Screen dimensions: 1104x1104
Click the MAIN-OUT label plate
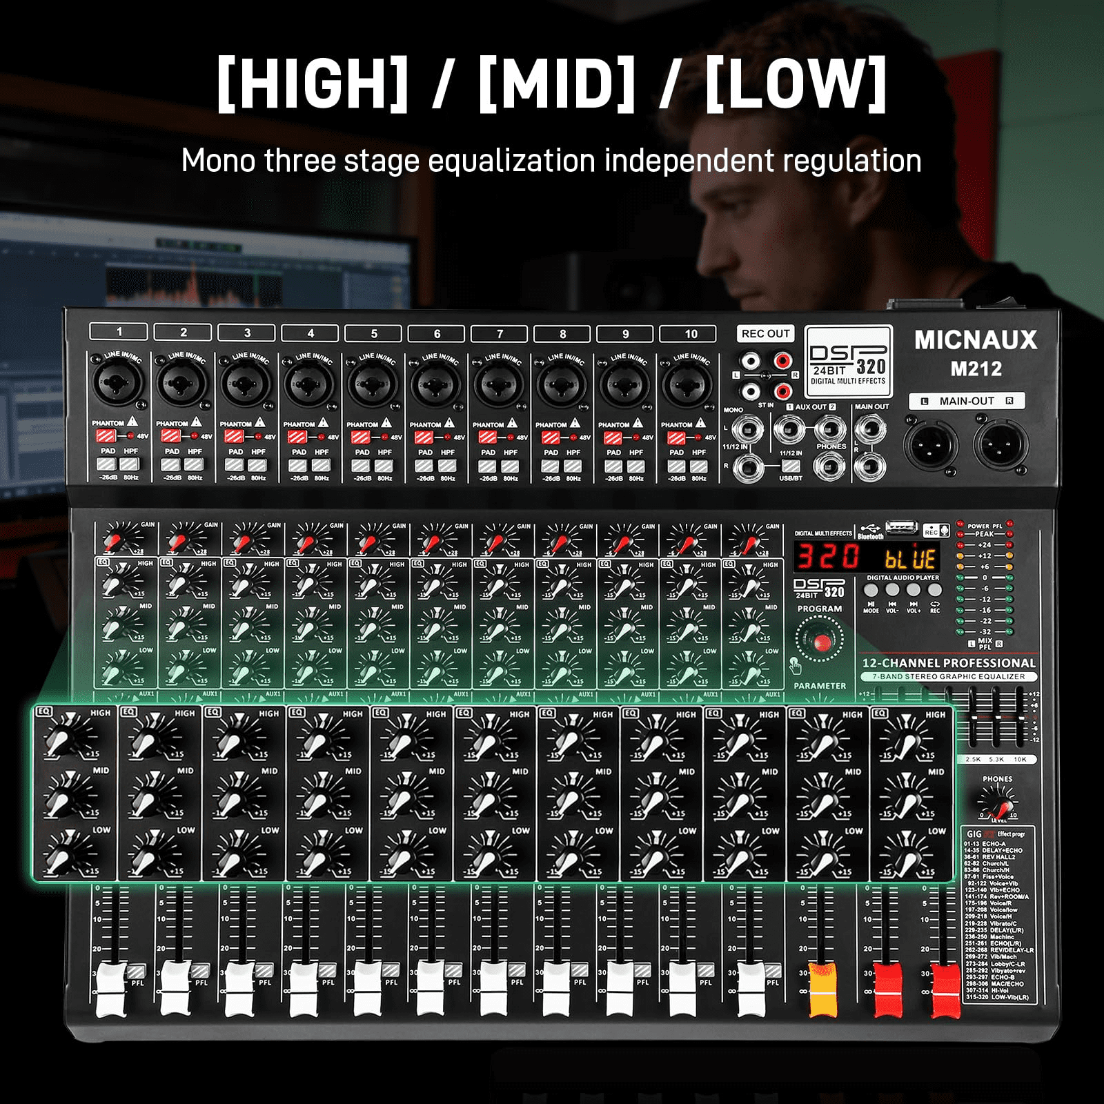(x=967, y=401)
